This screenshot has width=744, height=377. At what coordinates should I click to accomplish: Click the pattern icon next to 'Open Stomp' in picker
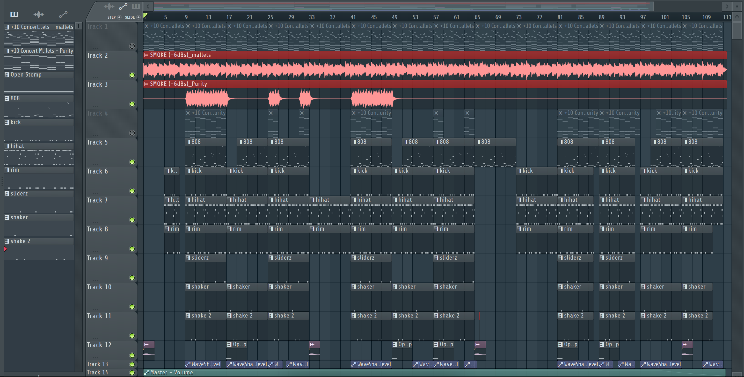coord(7,74)
